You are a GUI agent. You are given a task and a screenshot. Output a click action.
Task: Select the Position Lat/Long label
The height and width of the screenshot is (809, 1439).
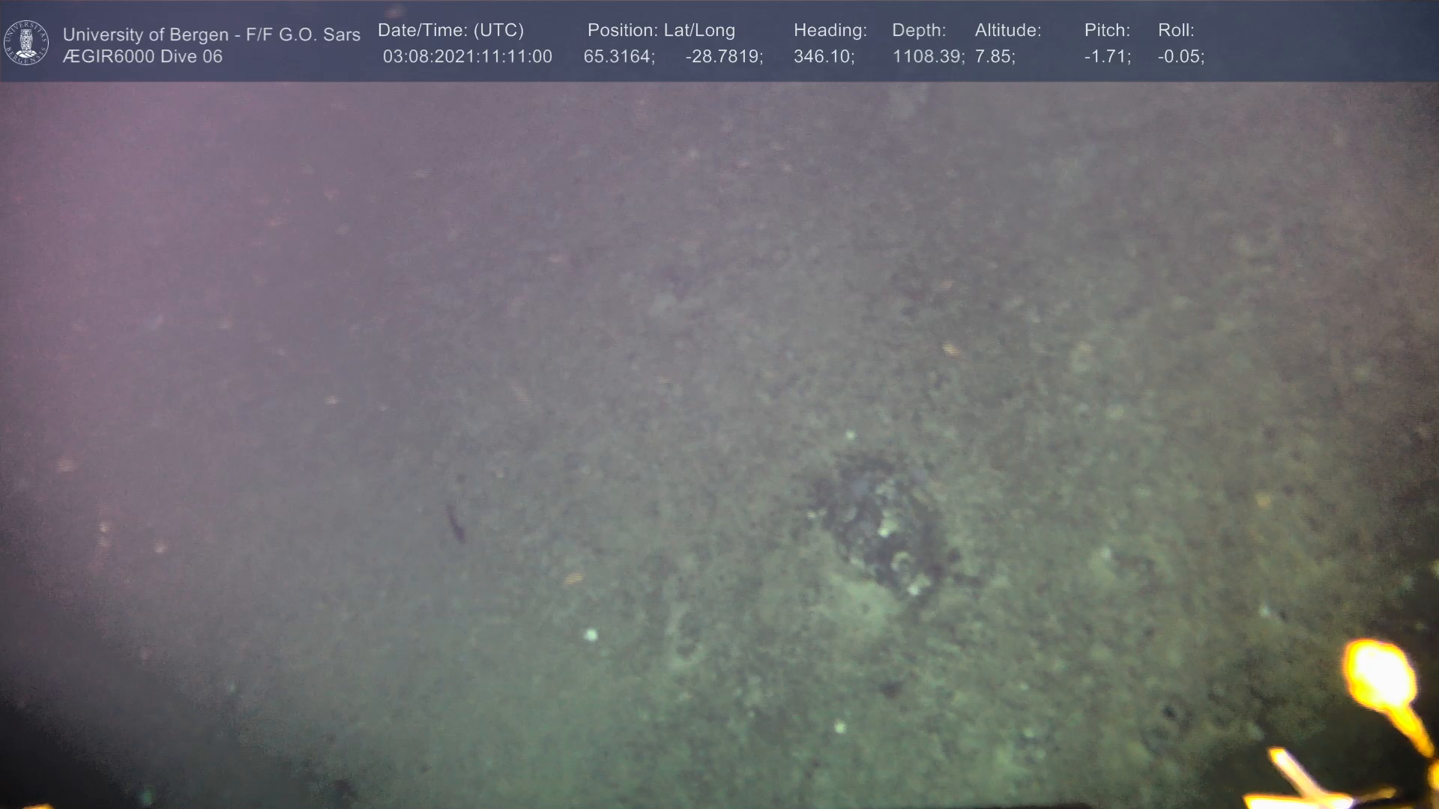[661, 31]
